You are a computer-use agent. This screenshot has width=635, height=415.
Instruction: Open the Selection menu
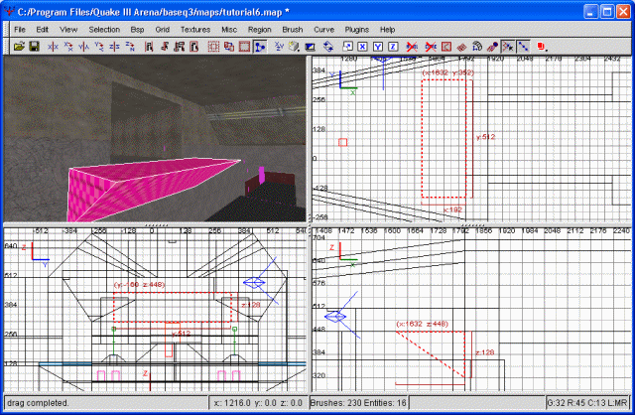(104, 30)
